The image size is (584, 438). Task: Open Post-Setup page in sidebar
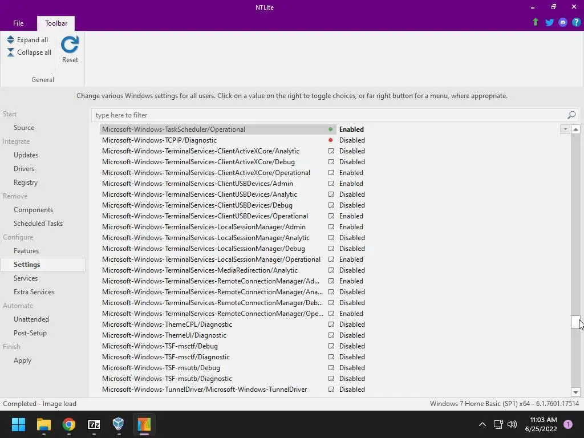tap(30, 333)
